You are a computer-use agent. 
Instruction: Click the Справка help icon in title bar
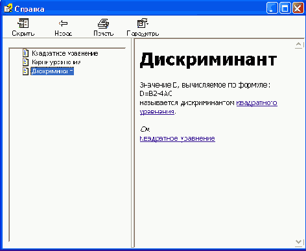(8, 8)
